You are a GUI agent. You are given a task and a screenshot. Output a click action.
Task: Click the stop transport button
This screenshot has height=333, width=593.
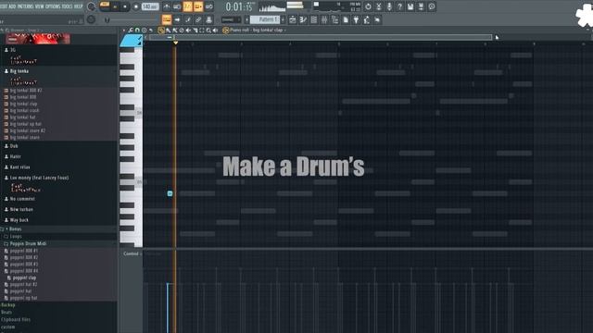pyautogui.click(x=125, y=6)
